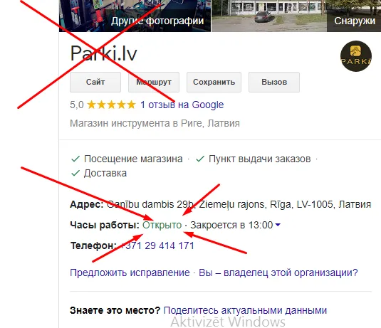Click the Маршрут button
The image size is (381, 328).
tap(154, 82)
